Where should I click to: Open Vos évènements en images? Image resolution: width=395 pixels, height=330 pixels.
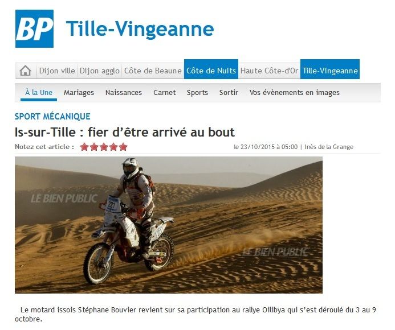click(x=295, y=93)
